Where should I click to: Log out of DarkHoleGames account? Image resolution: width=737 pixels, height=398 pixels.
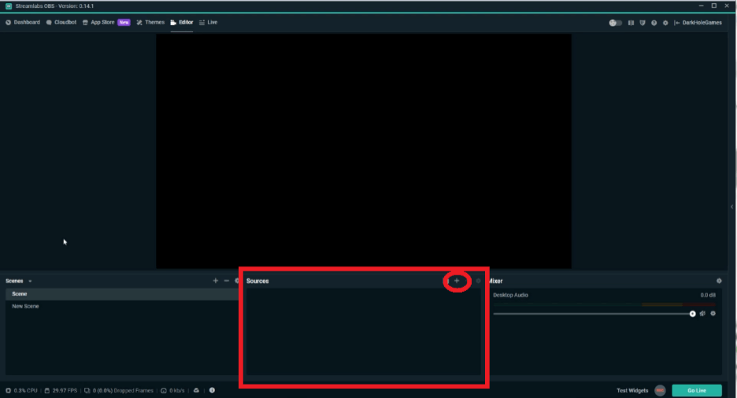point(698,23)
